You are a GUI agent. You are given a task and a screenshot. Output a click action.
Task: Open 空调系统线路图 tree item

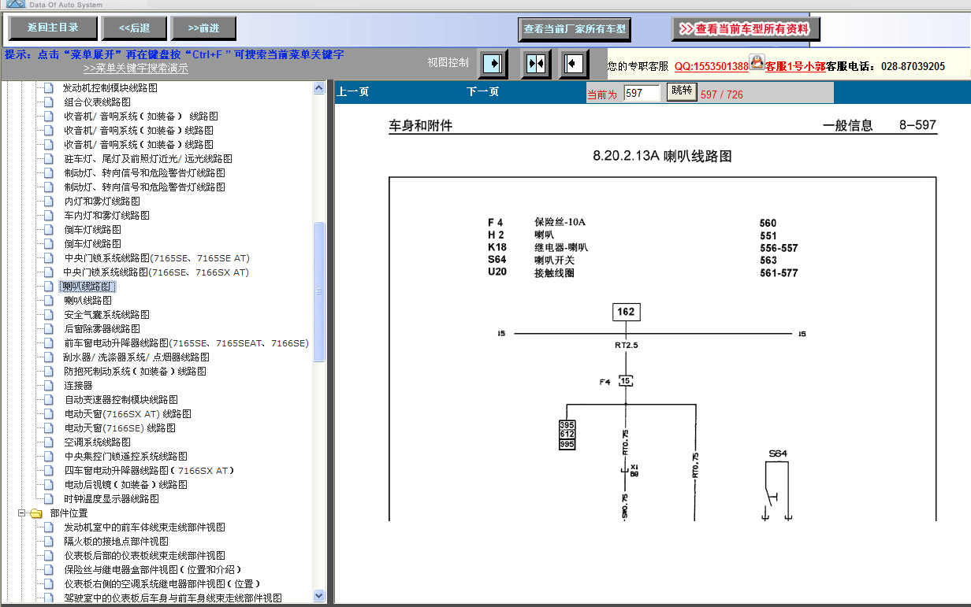97,442
